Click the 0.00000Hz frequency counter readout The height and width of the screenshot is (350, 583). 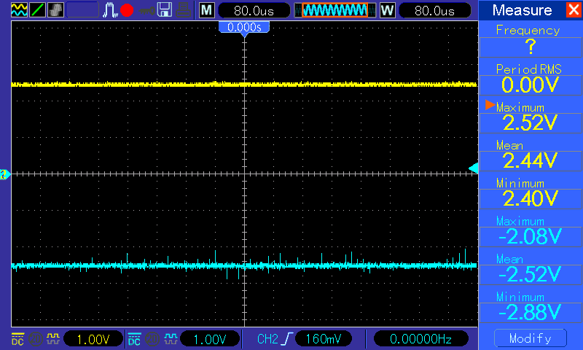[x=420, y=339]
